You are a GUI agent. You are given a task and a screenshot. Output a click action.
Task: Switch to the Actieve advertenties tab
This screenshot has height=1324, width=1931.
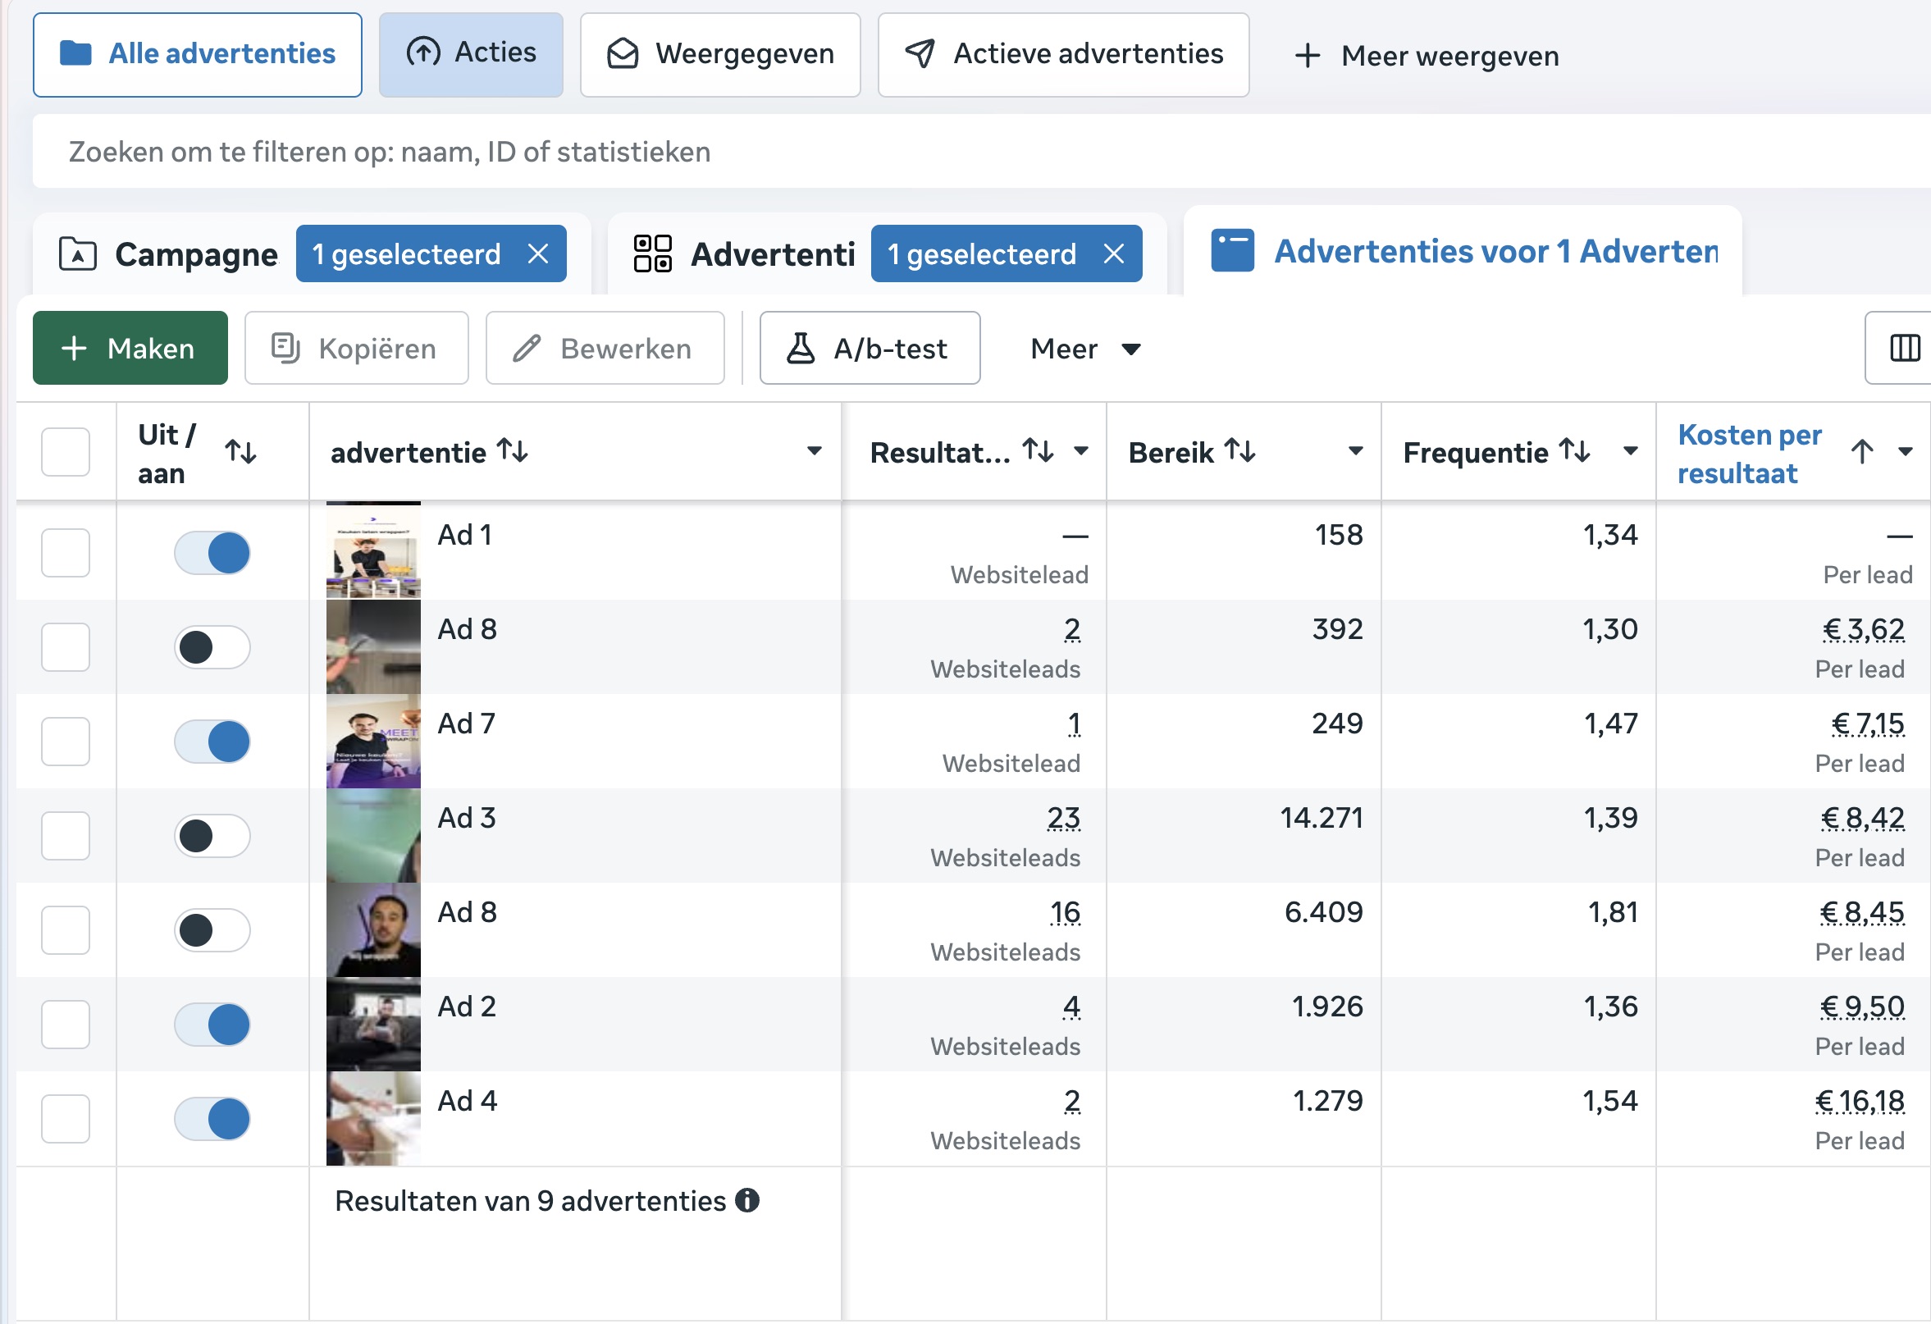click(x=1063, y=55)
